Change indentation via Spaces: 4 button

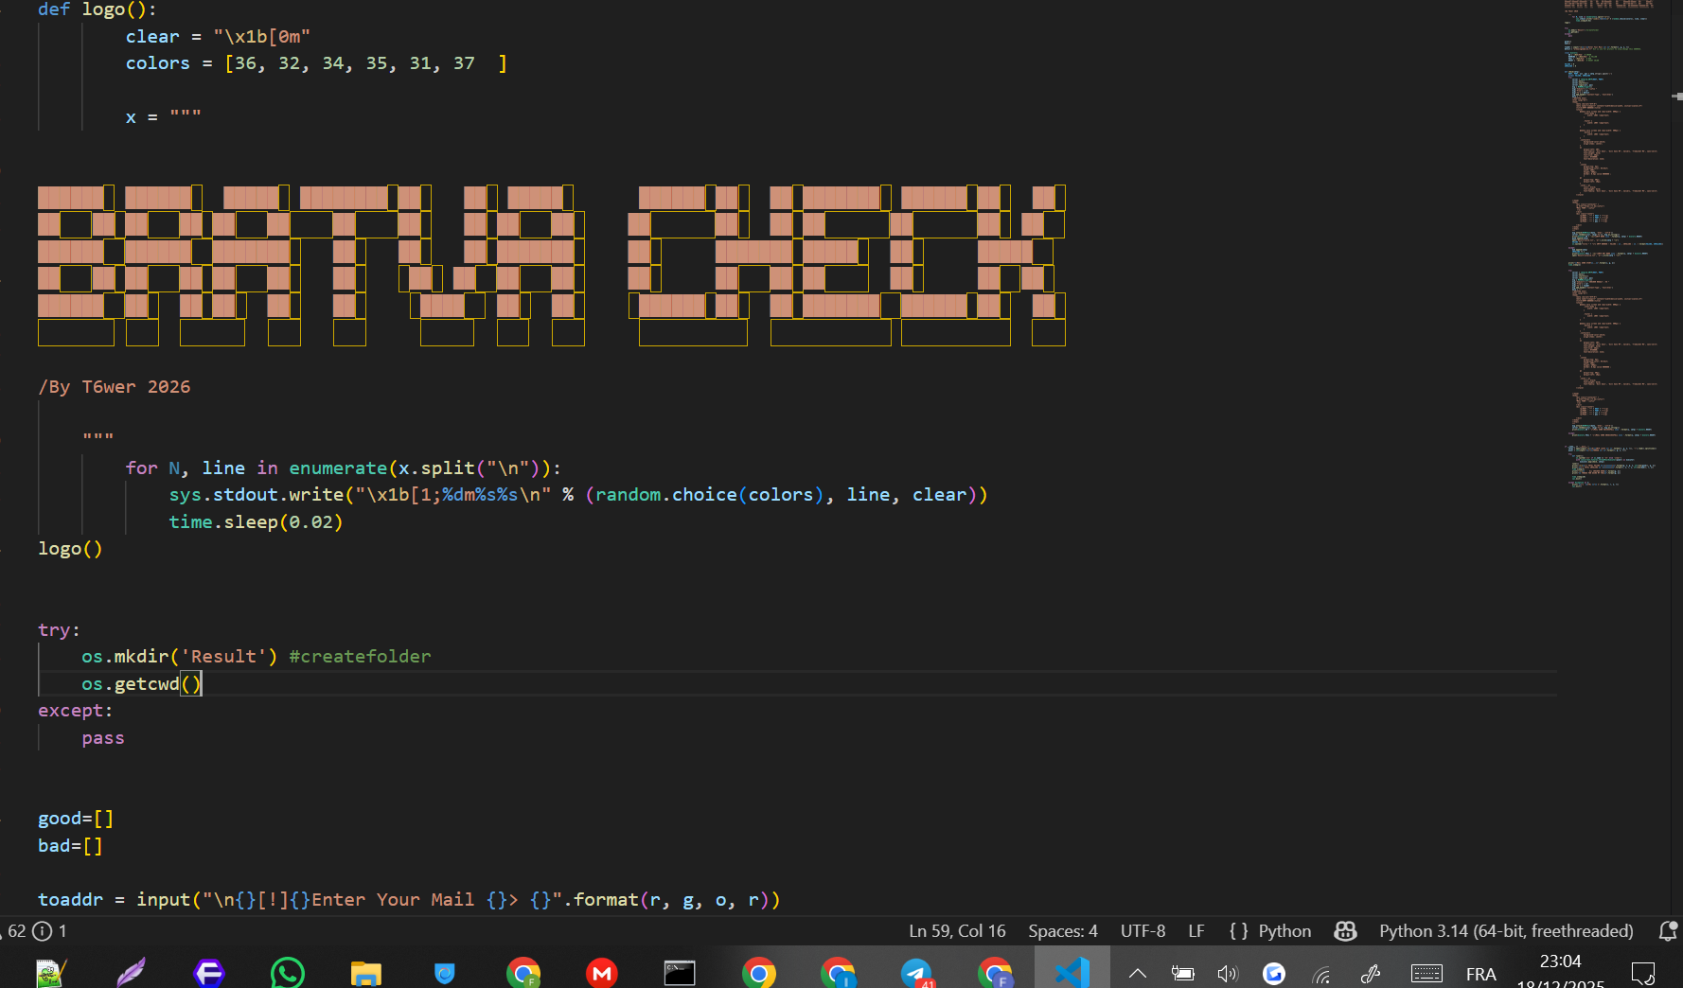click(1062, 930)
